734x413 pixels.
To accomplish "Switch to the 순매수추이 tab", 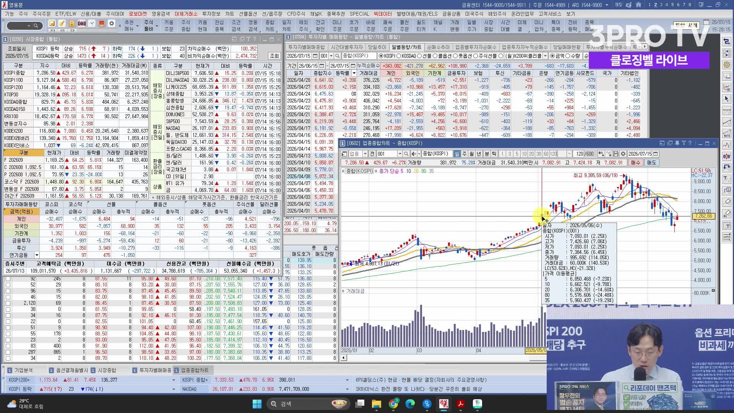I will click(438, 47).
